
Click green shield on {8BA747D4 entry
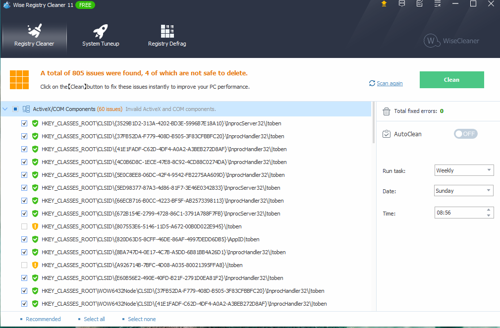(x=35, y=252)
